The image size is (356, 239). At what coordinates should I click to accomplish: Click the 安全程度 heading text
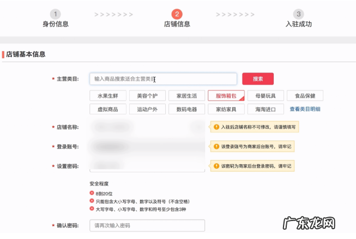99,183
